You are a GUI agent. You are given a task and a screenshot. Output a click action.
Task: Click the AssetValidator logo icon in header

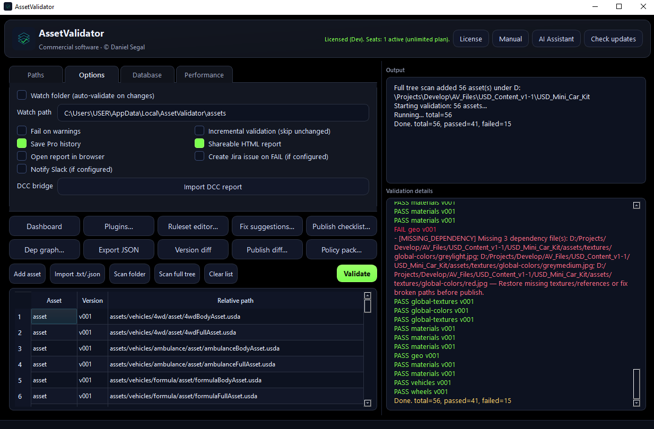click(x=23, y=39)
